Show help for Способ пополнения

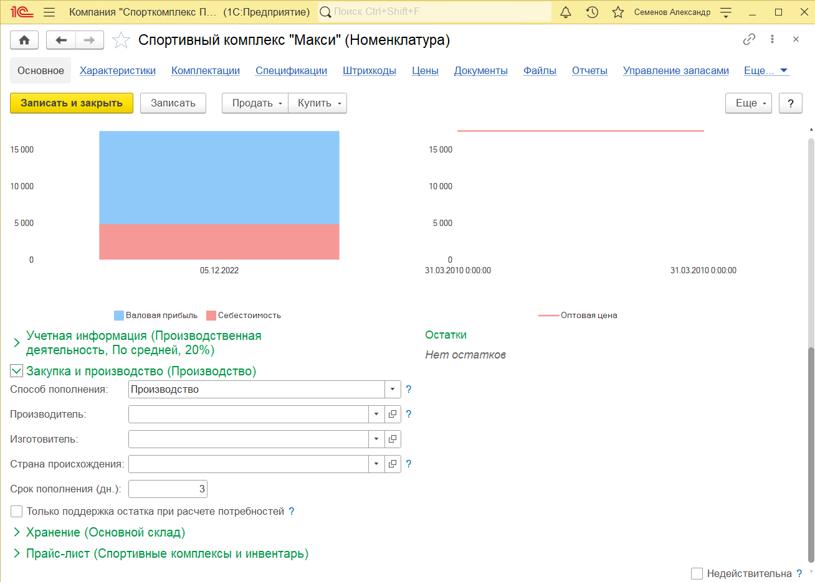[409, 389]
